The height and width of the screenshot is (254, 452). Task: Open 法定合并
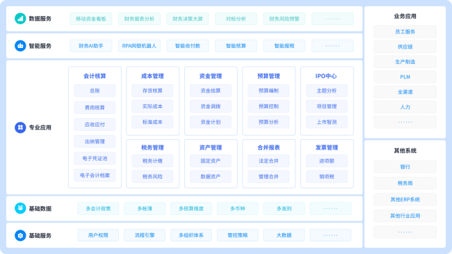point(268,161)
